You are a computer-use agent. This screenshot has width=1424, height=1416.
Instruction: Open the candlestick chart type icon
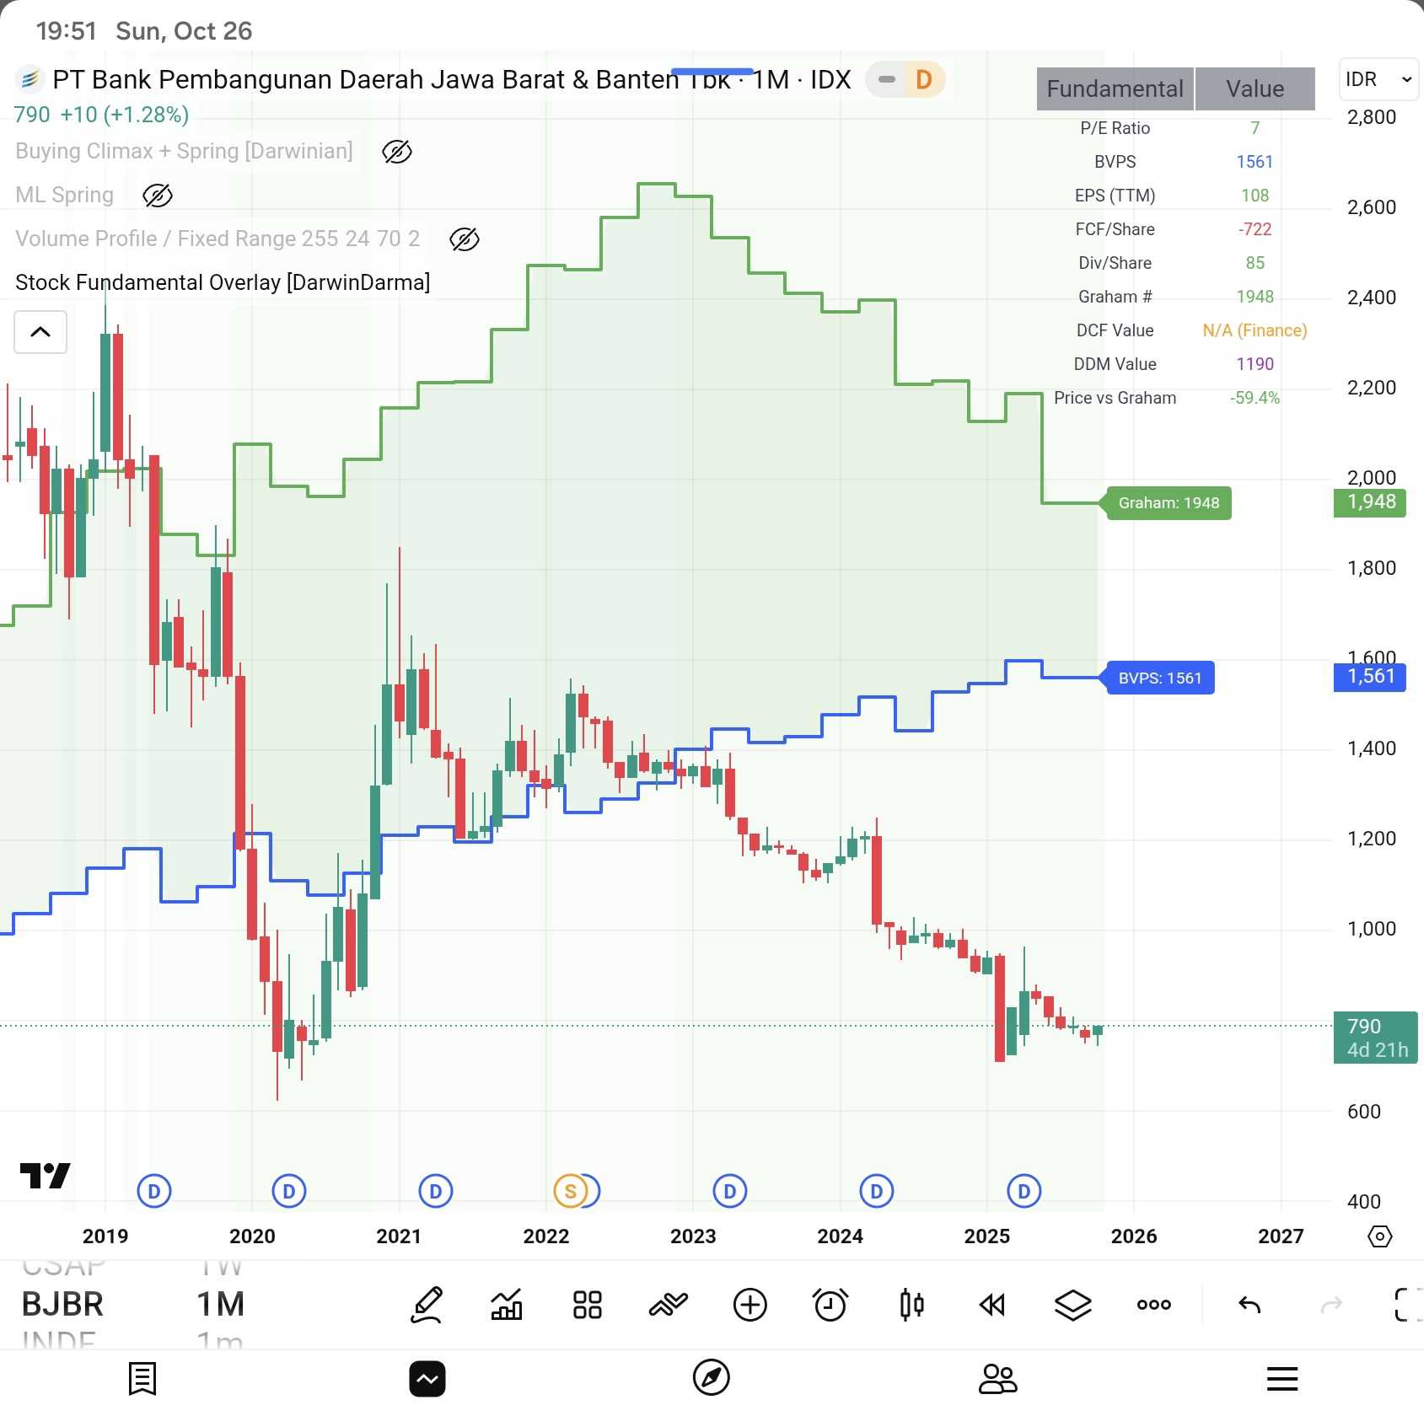(911, 1305)
